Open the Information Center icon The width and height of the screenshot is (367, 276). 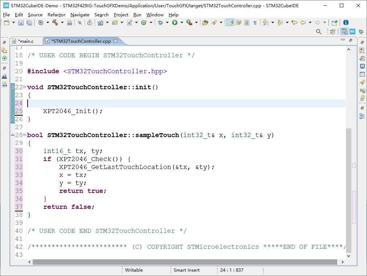click(346, 22)
